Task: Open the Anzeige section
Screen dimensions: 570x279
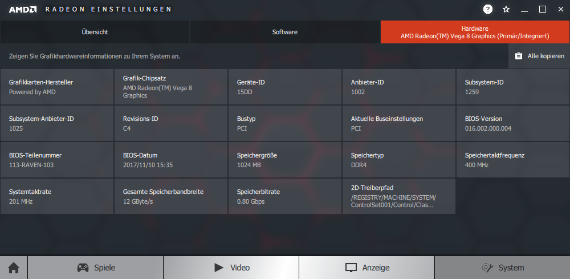Action: pyautogui.click(x=367, y=268)
